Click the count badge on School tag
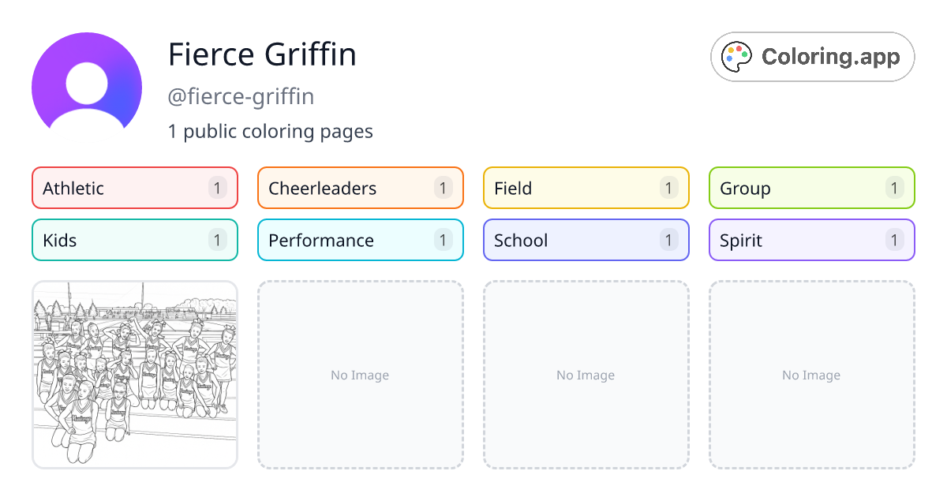Screen dimensions: 947x497 pos(668,240)
